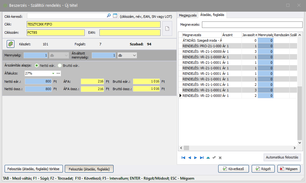Jump to last record in navigator
306x183 pixels.
click(x=202, y=158)
